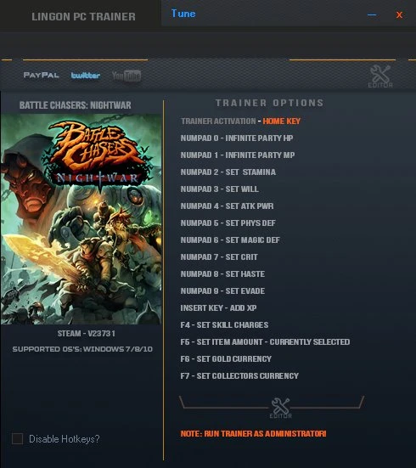This screenshot has height=468, width=416.
Task: Click Trainer Activation - Home Key line
Action: (240, 121)
